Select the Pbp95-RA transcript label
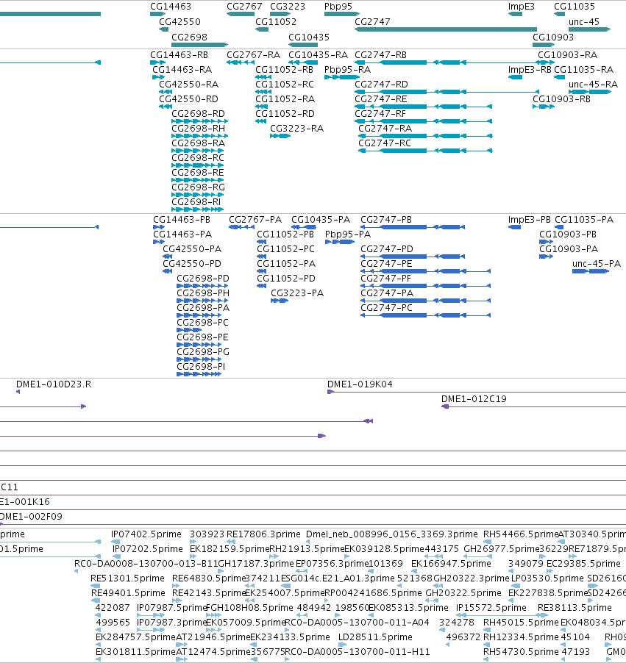Viewport: 626px width, 663px height. 347,70
